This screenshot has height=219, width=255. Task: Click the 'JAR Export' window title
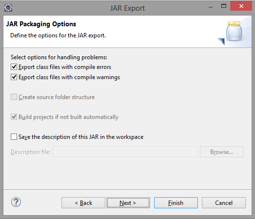(127, 8)
